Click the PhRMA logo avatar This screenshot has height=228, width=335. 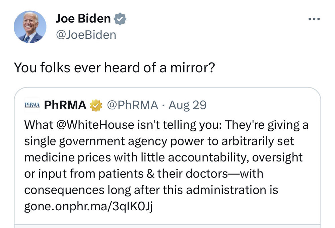32,105
